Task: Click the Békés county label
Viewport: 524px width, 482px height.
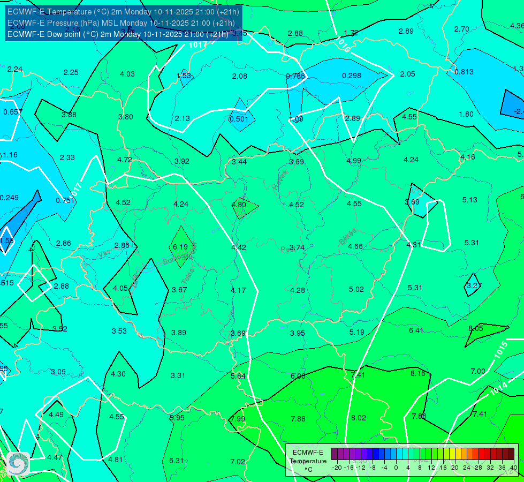Action: [348, 237]
